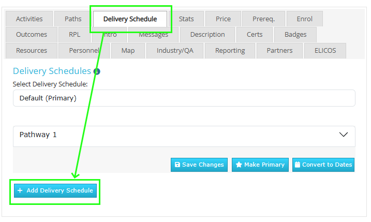Click the star icon on Make Primary
Image resolution: width=371 pixels, height=222 pixels.
[239, 165]
